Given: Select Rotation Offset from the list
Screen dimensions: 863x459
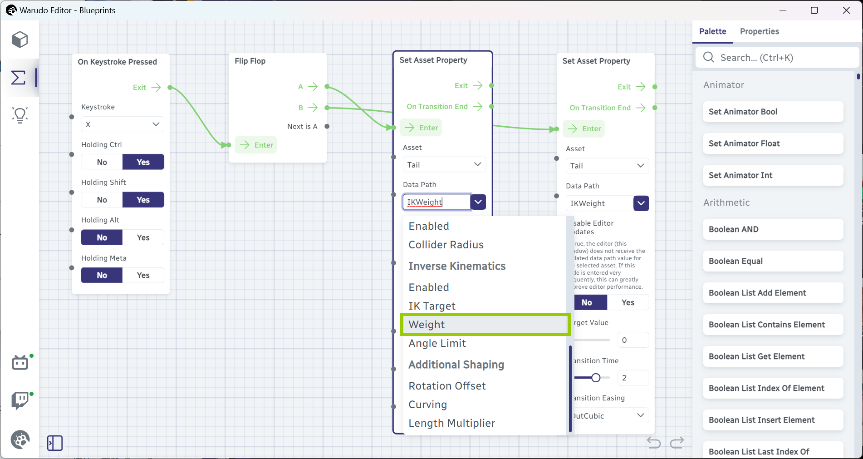Looking at the screenshot, I should (x=485, y=386).
